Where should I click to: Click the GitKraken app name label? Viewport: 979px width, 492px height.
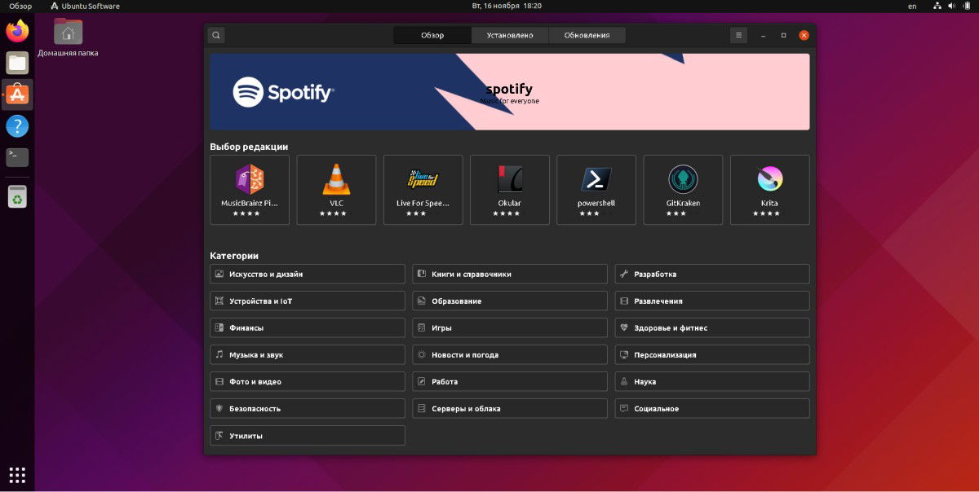[x=683, y=203]
